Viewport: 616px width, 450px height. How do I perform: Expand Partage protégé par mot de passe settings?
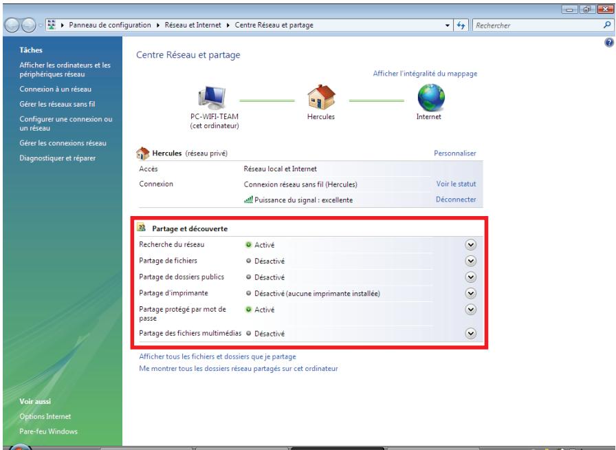point(470,310)
